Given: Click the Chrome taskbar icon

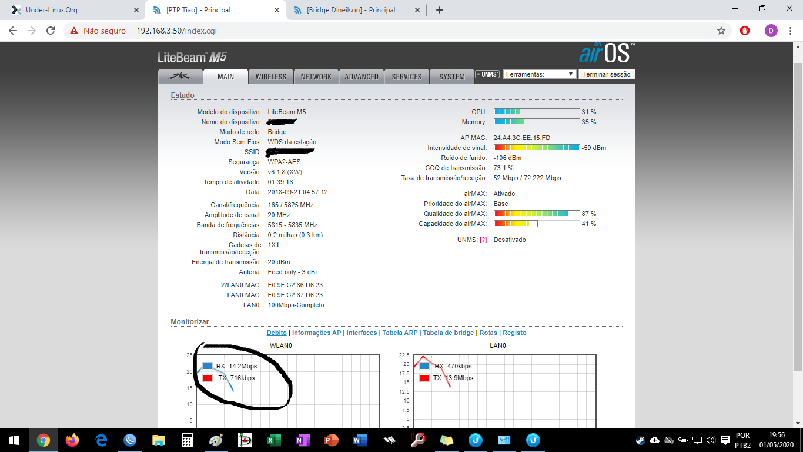Looking at the screenshot, I should [x=43, y=440].
